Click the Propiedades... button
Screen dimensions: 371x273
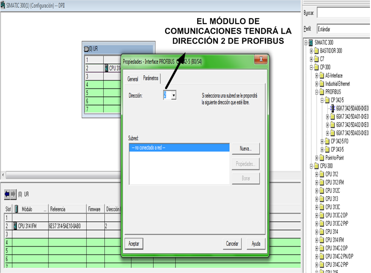click(246, 164)
